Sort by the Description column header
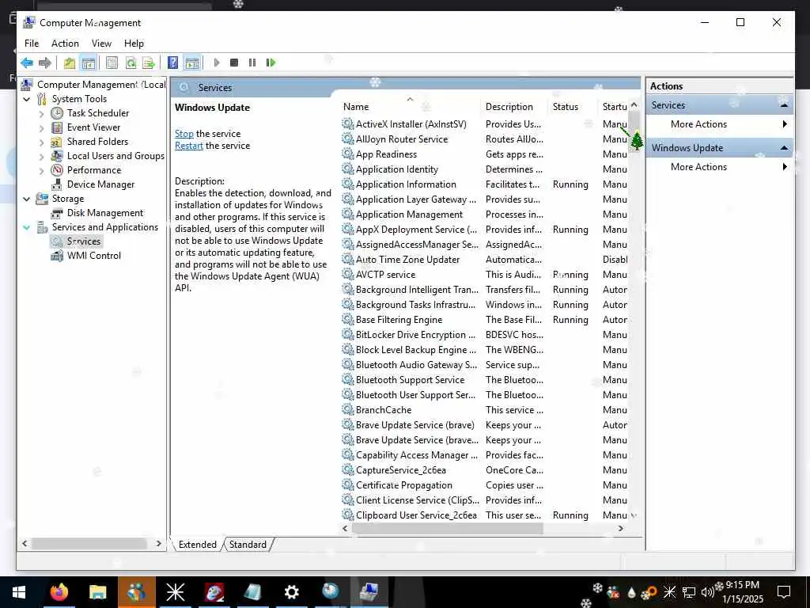Image resolution: width=810 pixels, height=608 pixels. 513,107
